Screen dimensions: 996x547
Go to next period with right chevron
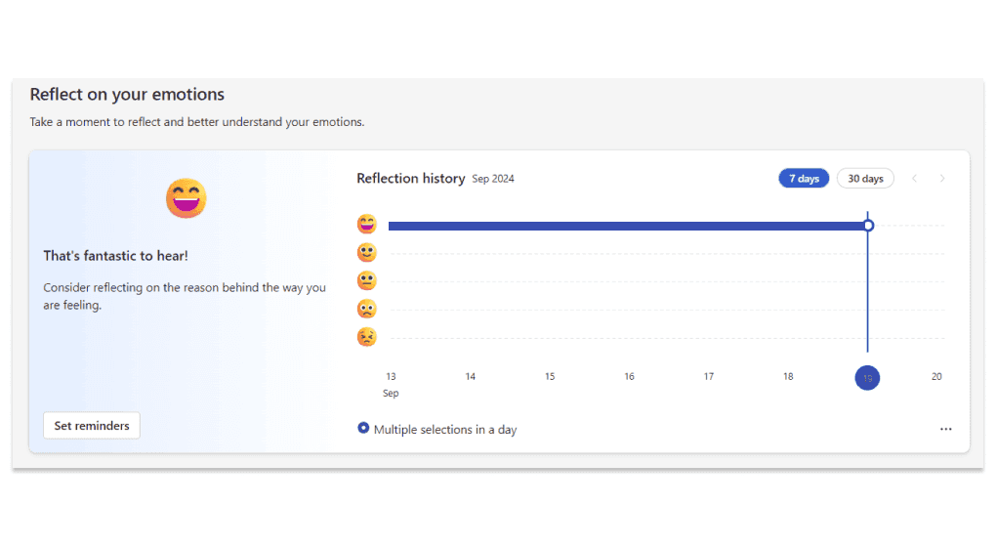point(942,179)
